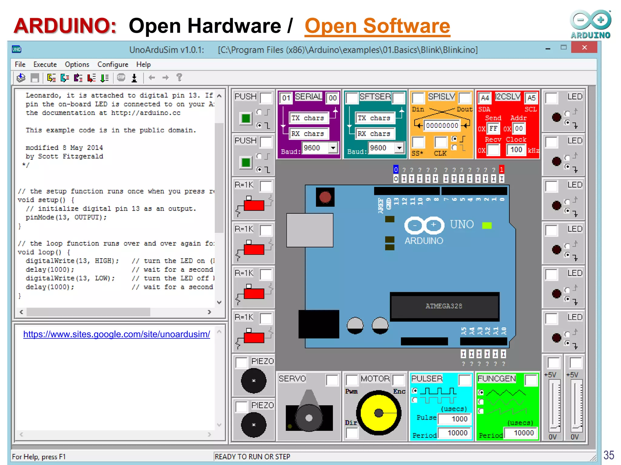This screenshot has height=465, width=621.
Task: Open the unoardusim Google Sites link
Action: pyautogui.click(x=117, y=334)
